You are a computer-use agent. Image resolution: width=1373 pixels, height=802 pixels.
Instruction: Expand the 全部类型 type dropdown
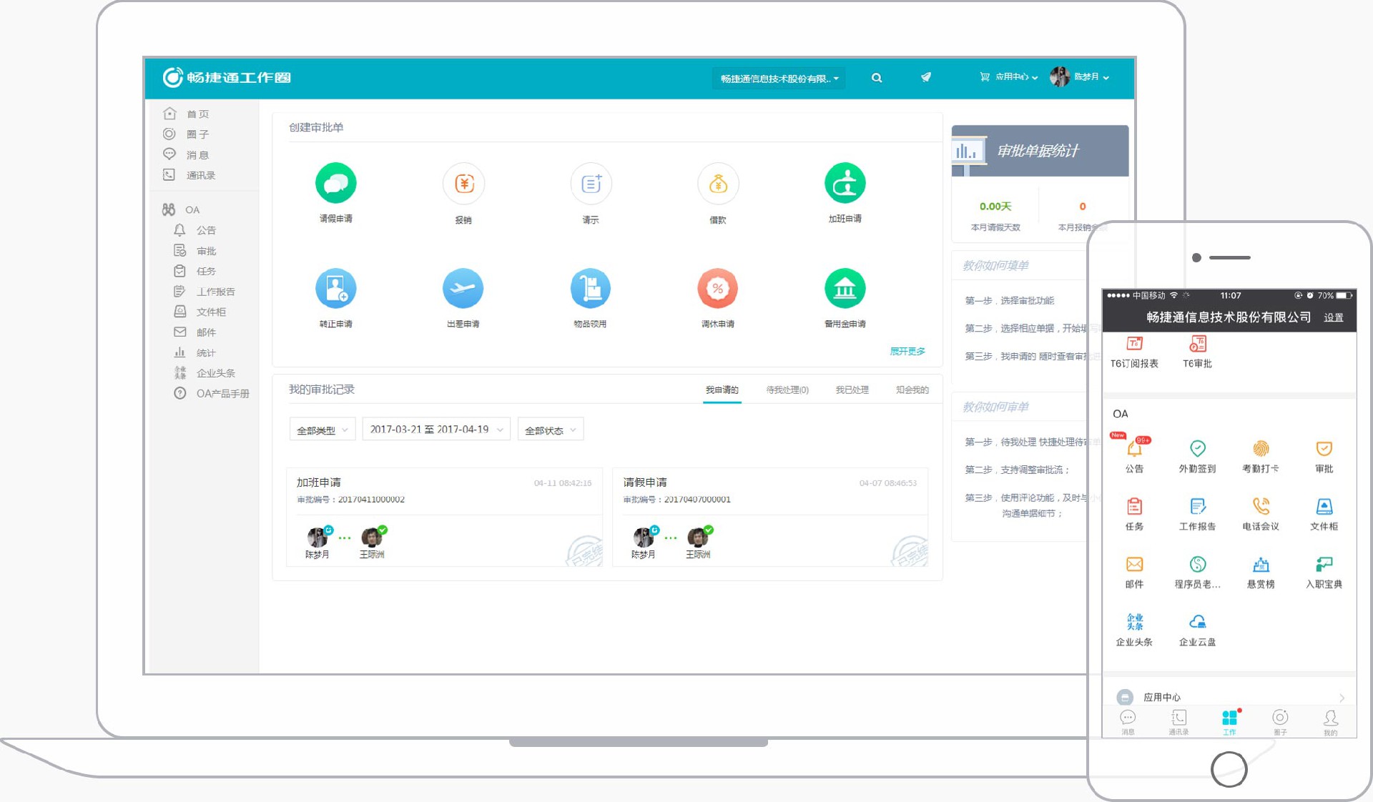[323, 430]
